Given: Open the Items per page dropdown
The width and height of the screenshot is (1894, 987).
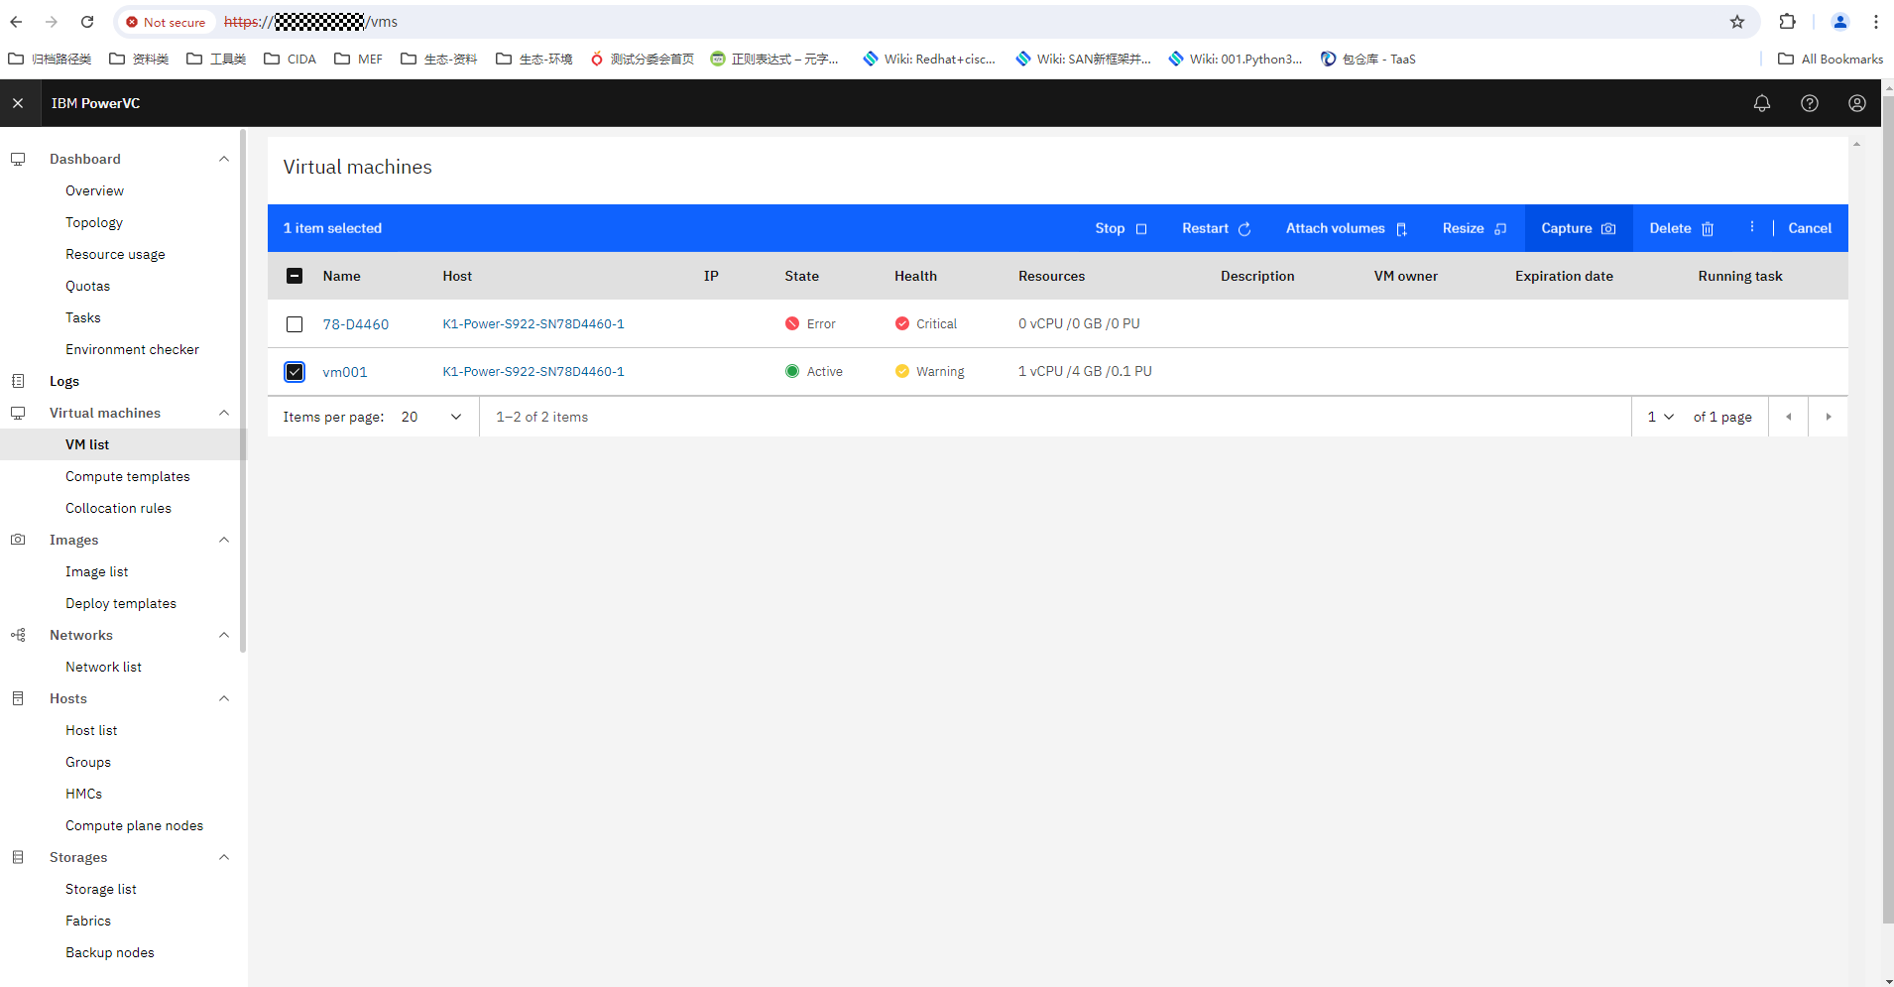Looking at the screenshot, I should [x=431, y=417].
